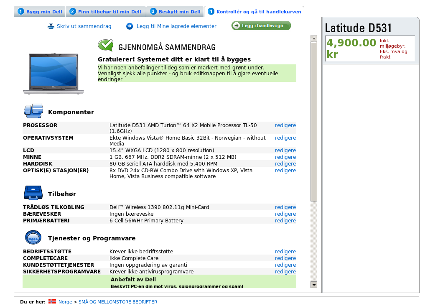443x306 pixels.
Task: Click the 15.4" WXGA LCD value
Action: click(x=162, y=150)
